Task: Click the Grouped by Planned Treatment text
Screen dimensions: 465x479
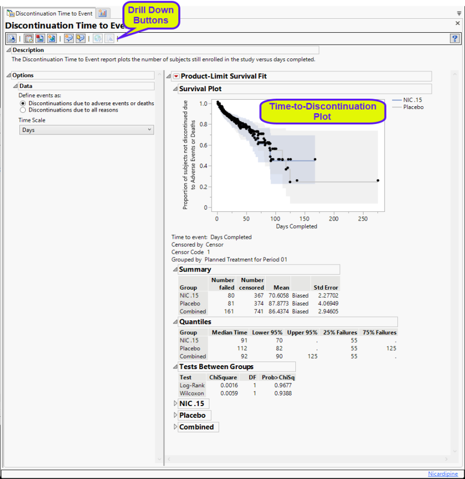Action: pos(229,260)
